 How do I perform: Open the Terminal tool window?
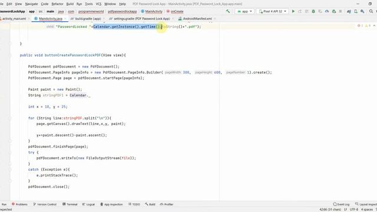pyautogui.click(x=70, y=204)
